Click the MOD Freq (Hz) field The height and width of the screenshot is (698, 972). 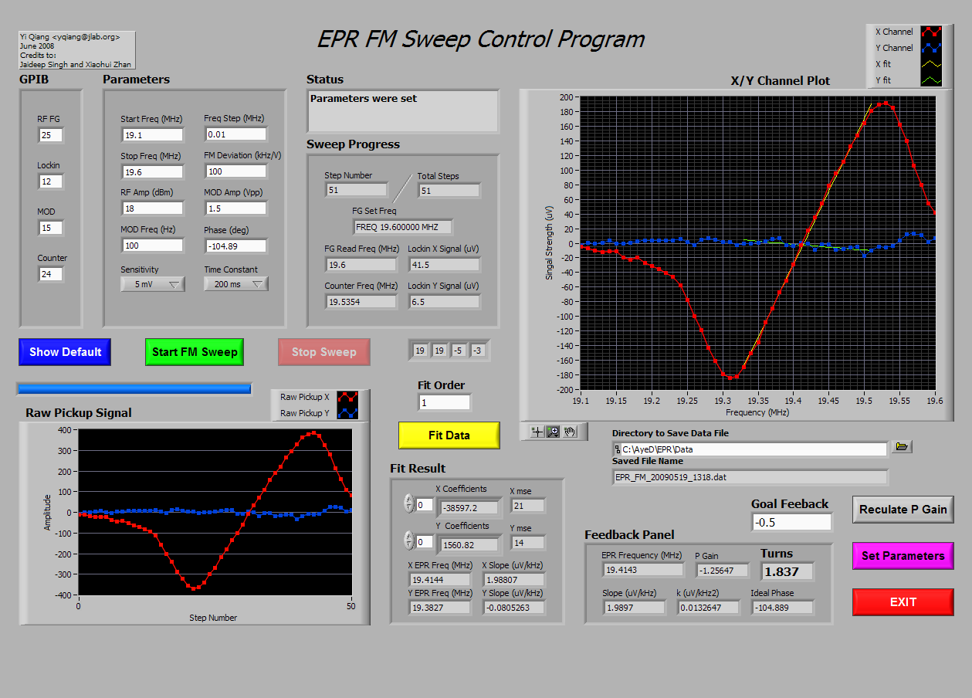153,246
